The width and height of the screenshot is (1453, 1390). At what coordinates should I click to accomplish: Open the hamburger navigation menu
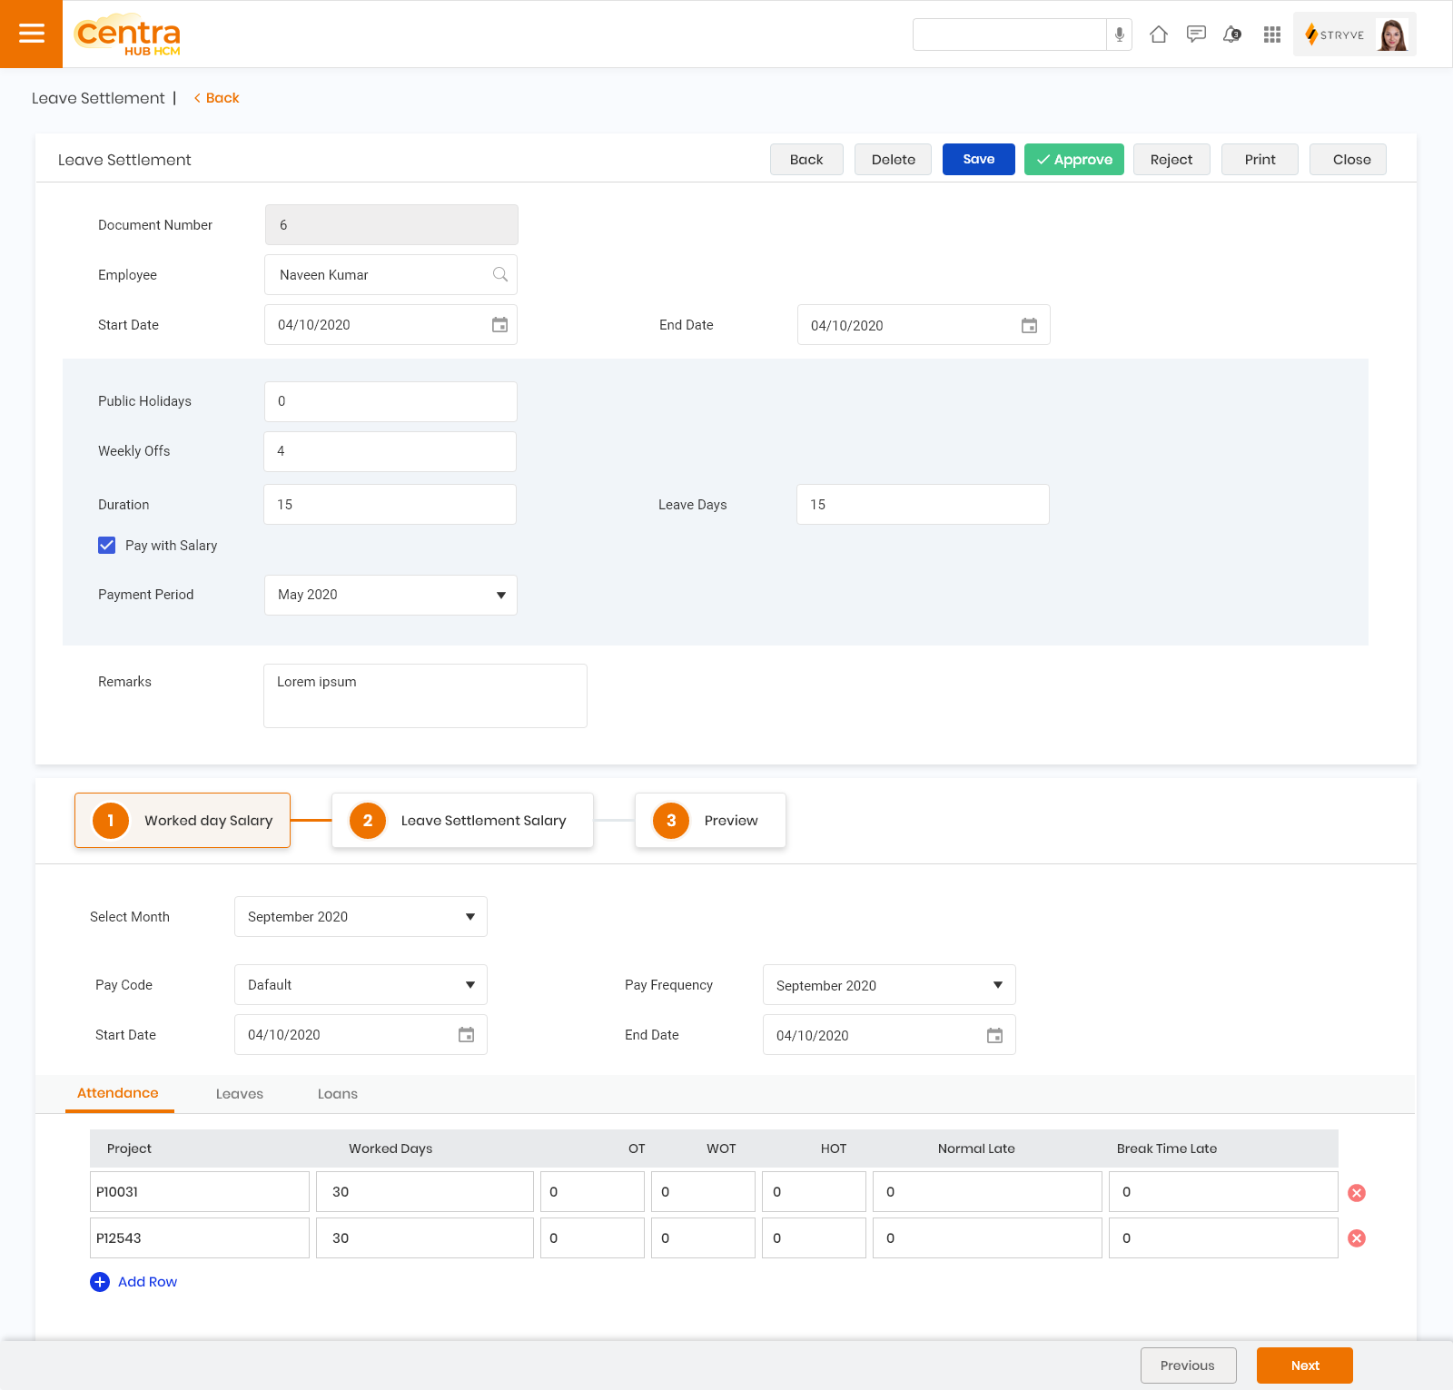tap(32, 34)
